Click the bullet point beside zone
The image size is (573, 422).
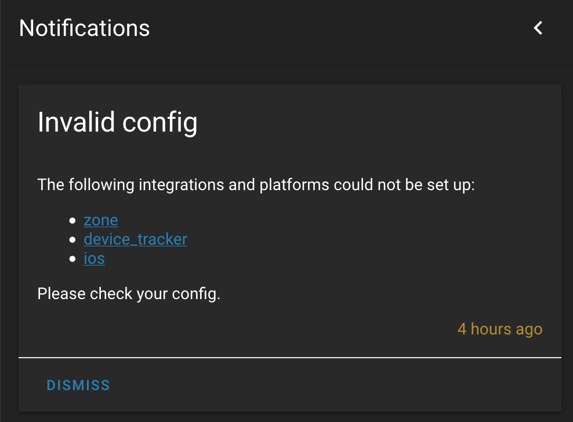pos(72,221)
